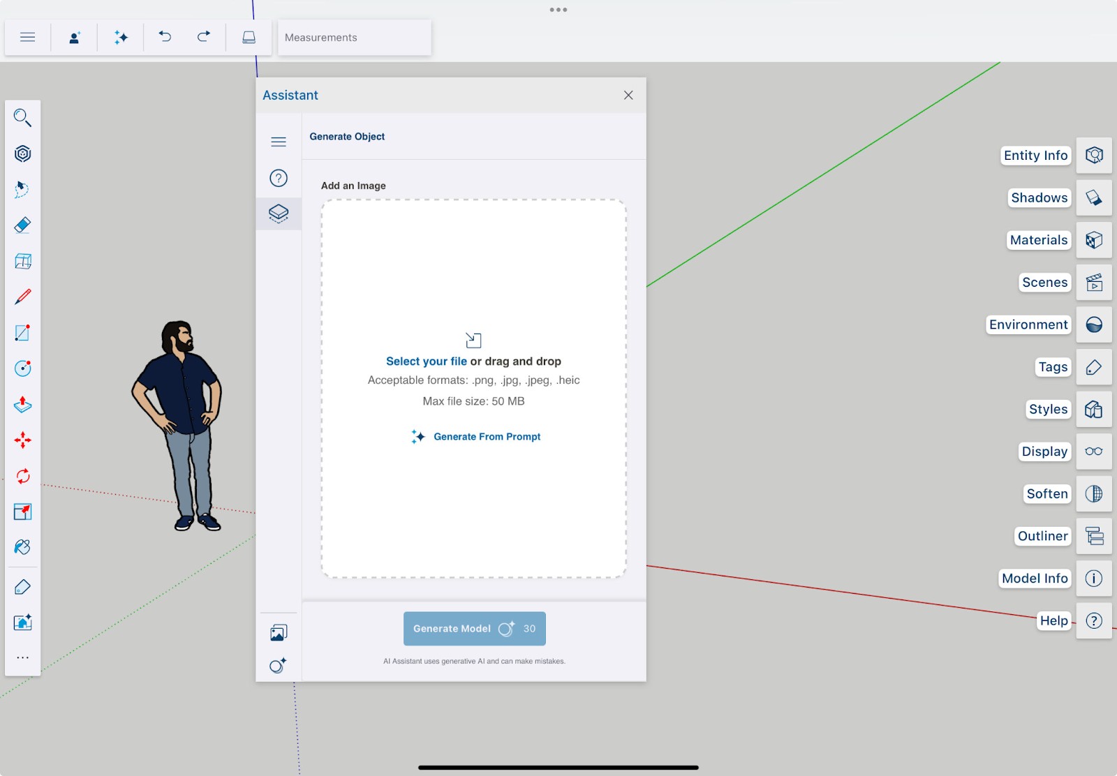Viewport: 1117px width, 776px height.
Task: Click into the Measurements field
Action: [x=354, y=38]
